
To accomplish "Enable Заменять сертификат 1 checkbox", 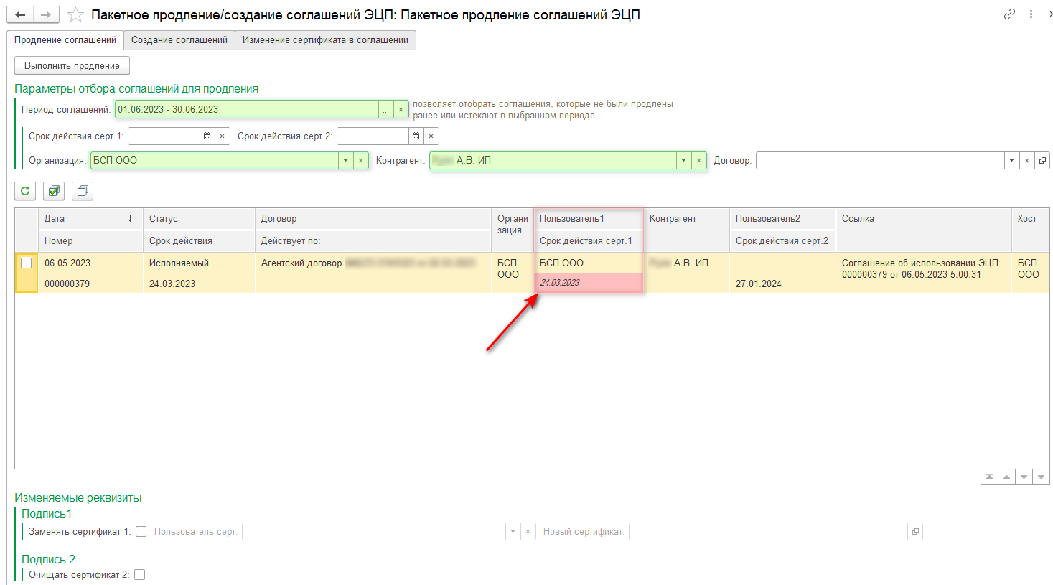I will coord(141,532).
